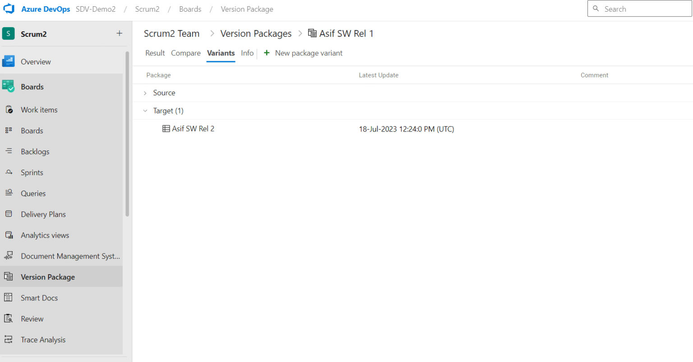Screen dimensions: 693x362
Task: Select the Asif SW Rel 2 package
Action: [193, 129]
